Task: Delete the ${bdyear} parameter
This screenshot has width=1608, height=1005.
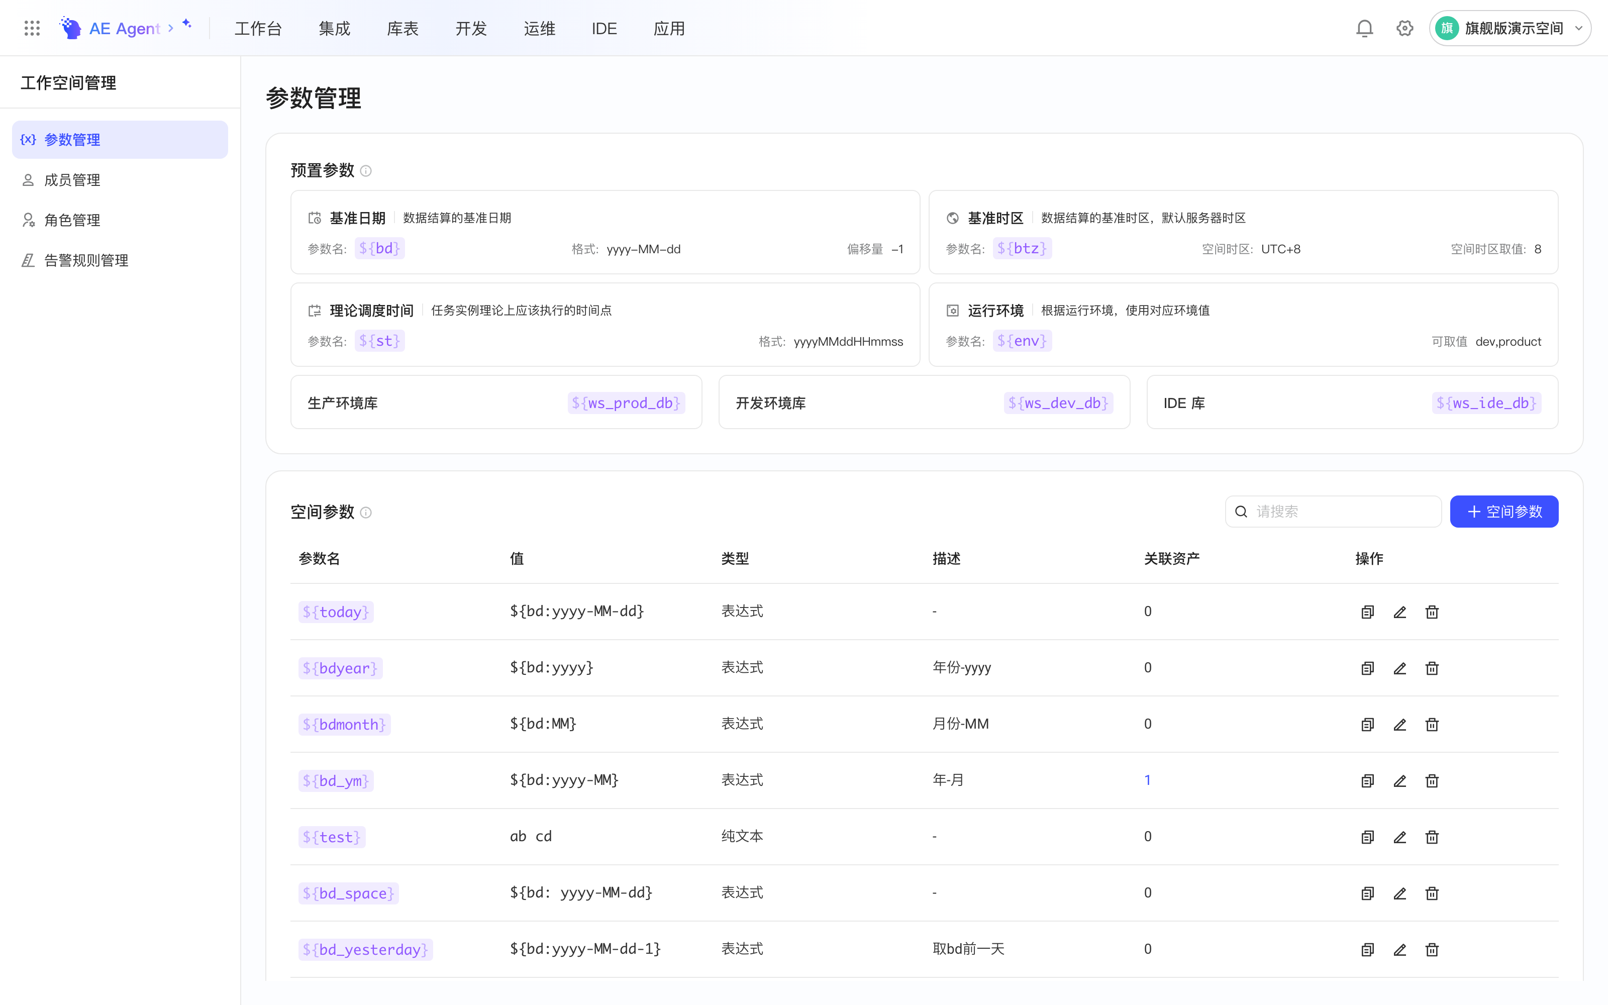Action: [1432, 668]
